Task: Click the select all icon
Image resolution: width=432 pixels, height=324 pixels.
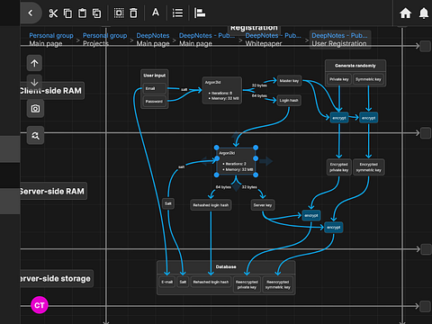Action: coord(119,13)
